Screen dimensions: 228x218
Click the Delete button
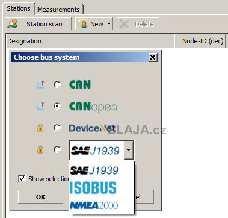[x=138, y=24]
